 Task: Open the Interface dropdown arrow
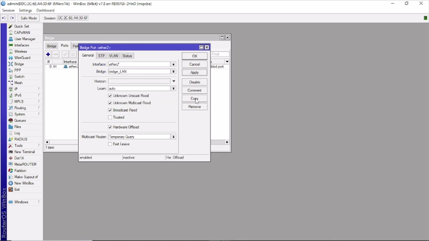(173, 64)
